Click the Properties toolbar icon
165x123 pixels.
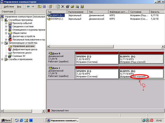68,6
